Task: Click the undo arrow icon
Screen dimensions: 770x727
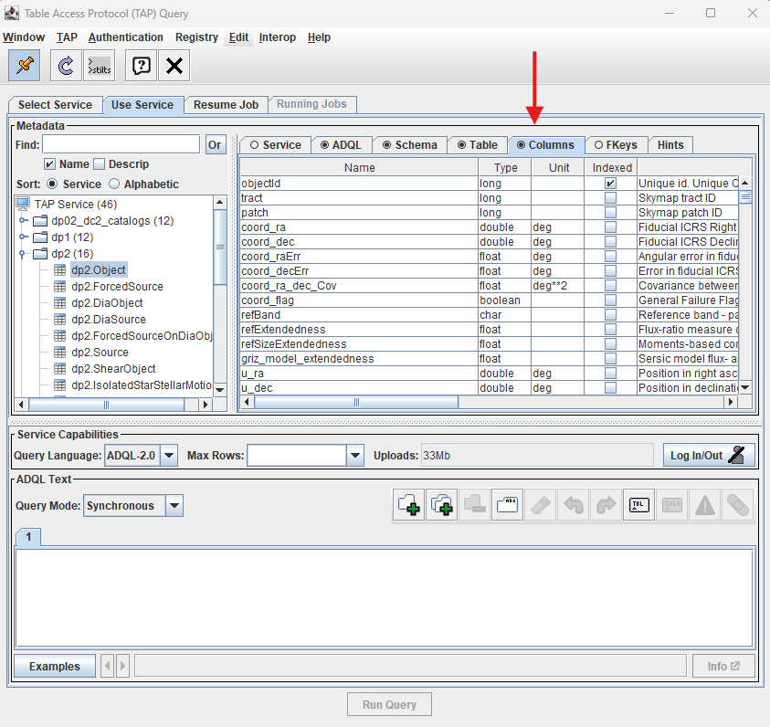Action: pyautogui.click(x=573, y=505)
